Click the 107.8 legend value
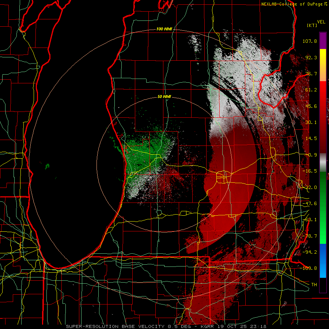The image size is (329, 329). coord(310,41)
